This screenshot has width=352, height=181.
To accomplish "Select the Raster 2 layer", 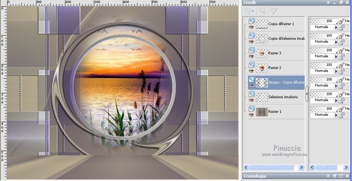I will tap(276, 68).
